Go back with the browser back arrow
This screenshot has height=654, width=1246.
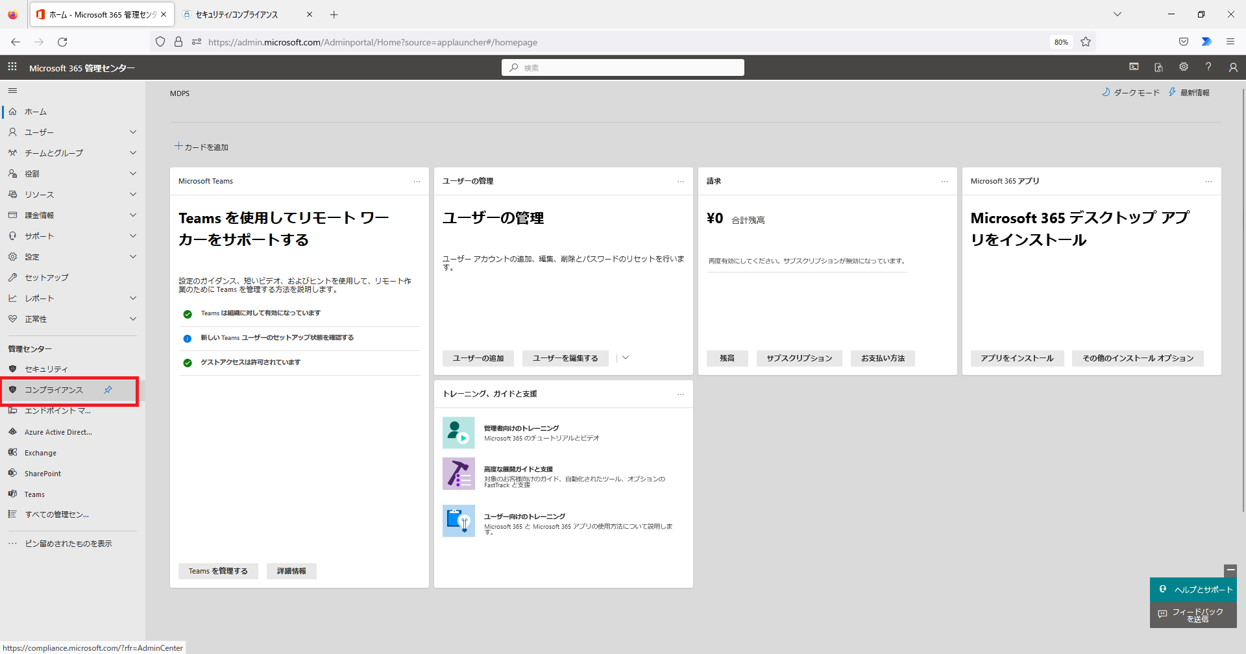click(x=16, y=42)
